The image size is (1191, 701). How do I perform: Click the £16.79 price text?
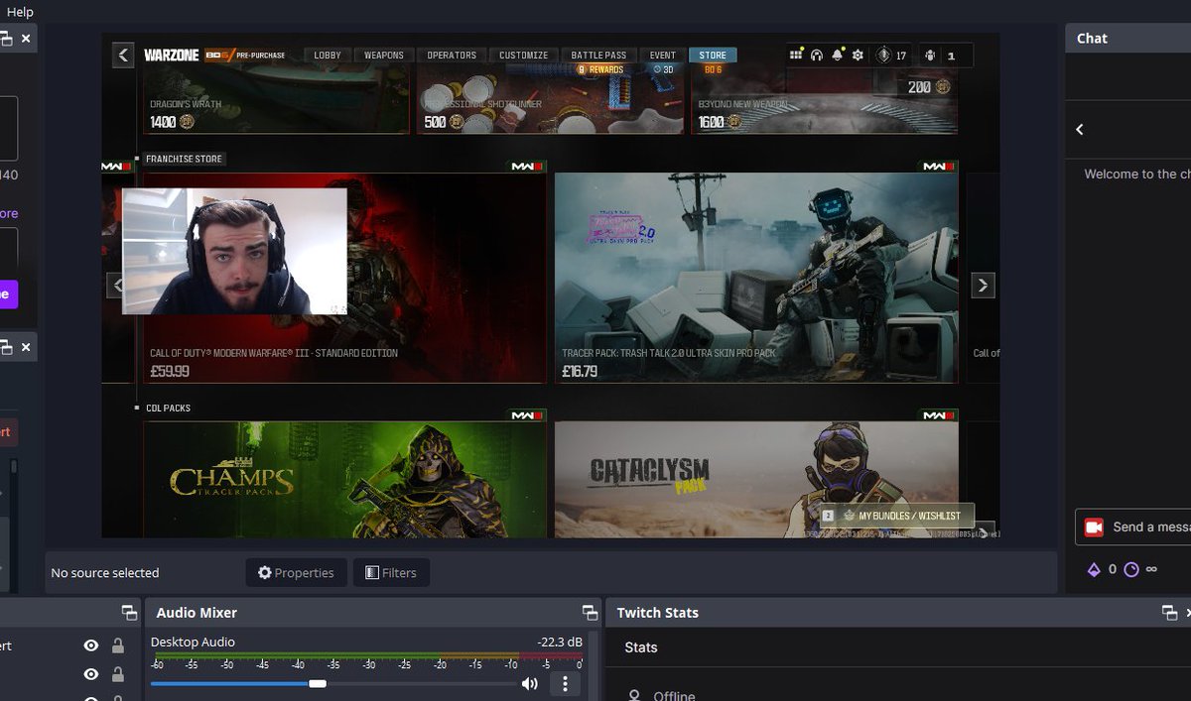(x=579, y=372)
